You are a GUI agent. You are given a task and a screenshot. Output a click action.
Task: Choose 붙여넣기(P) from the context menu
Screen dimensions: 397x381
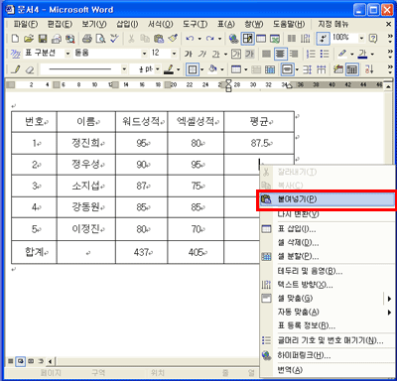point(327,199)
